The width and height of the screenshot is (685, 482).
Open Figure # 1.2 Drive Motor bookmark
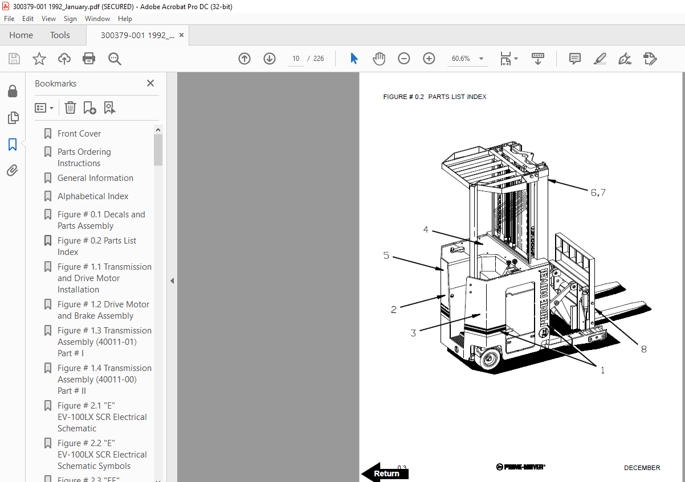click(x=103, y=310)
